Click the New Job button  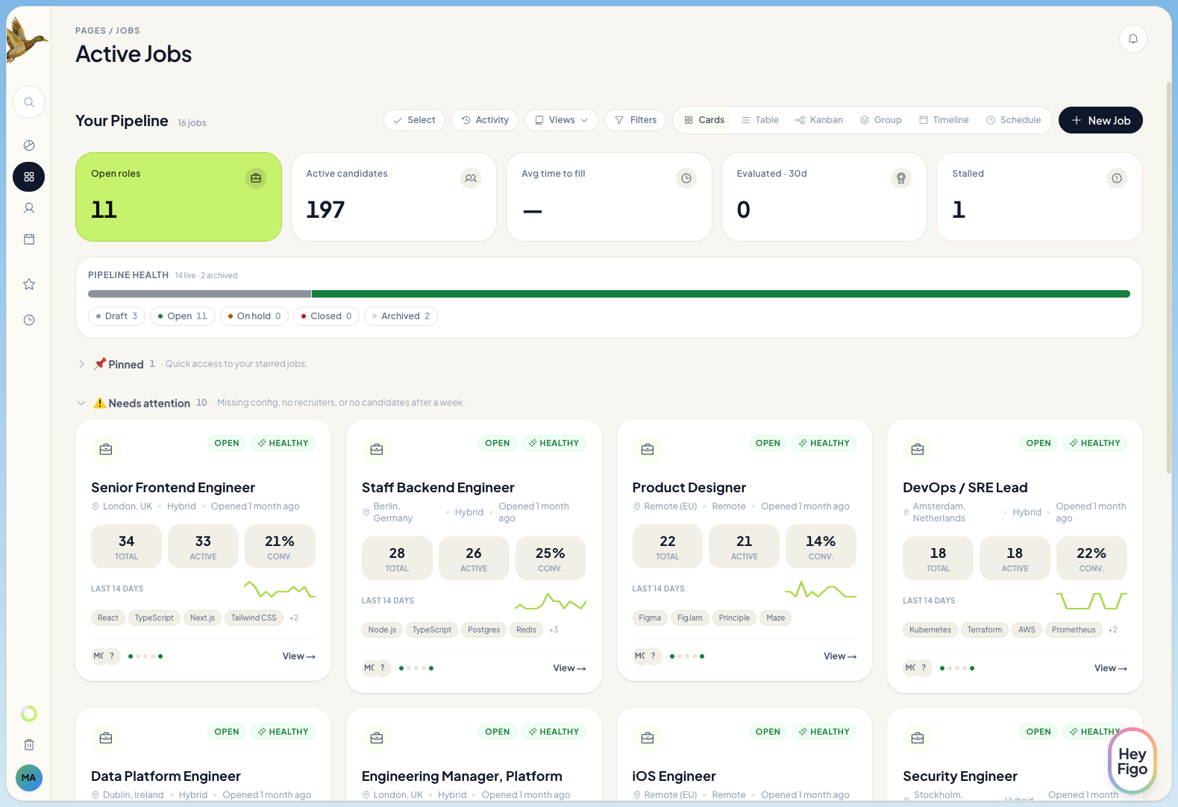1100,120
